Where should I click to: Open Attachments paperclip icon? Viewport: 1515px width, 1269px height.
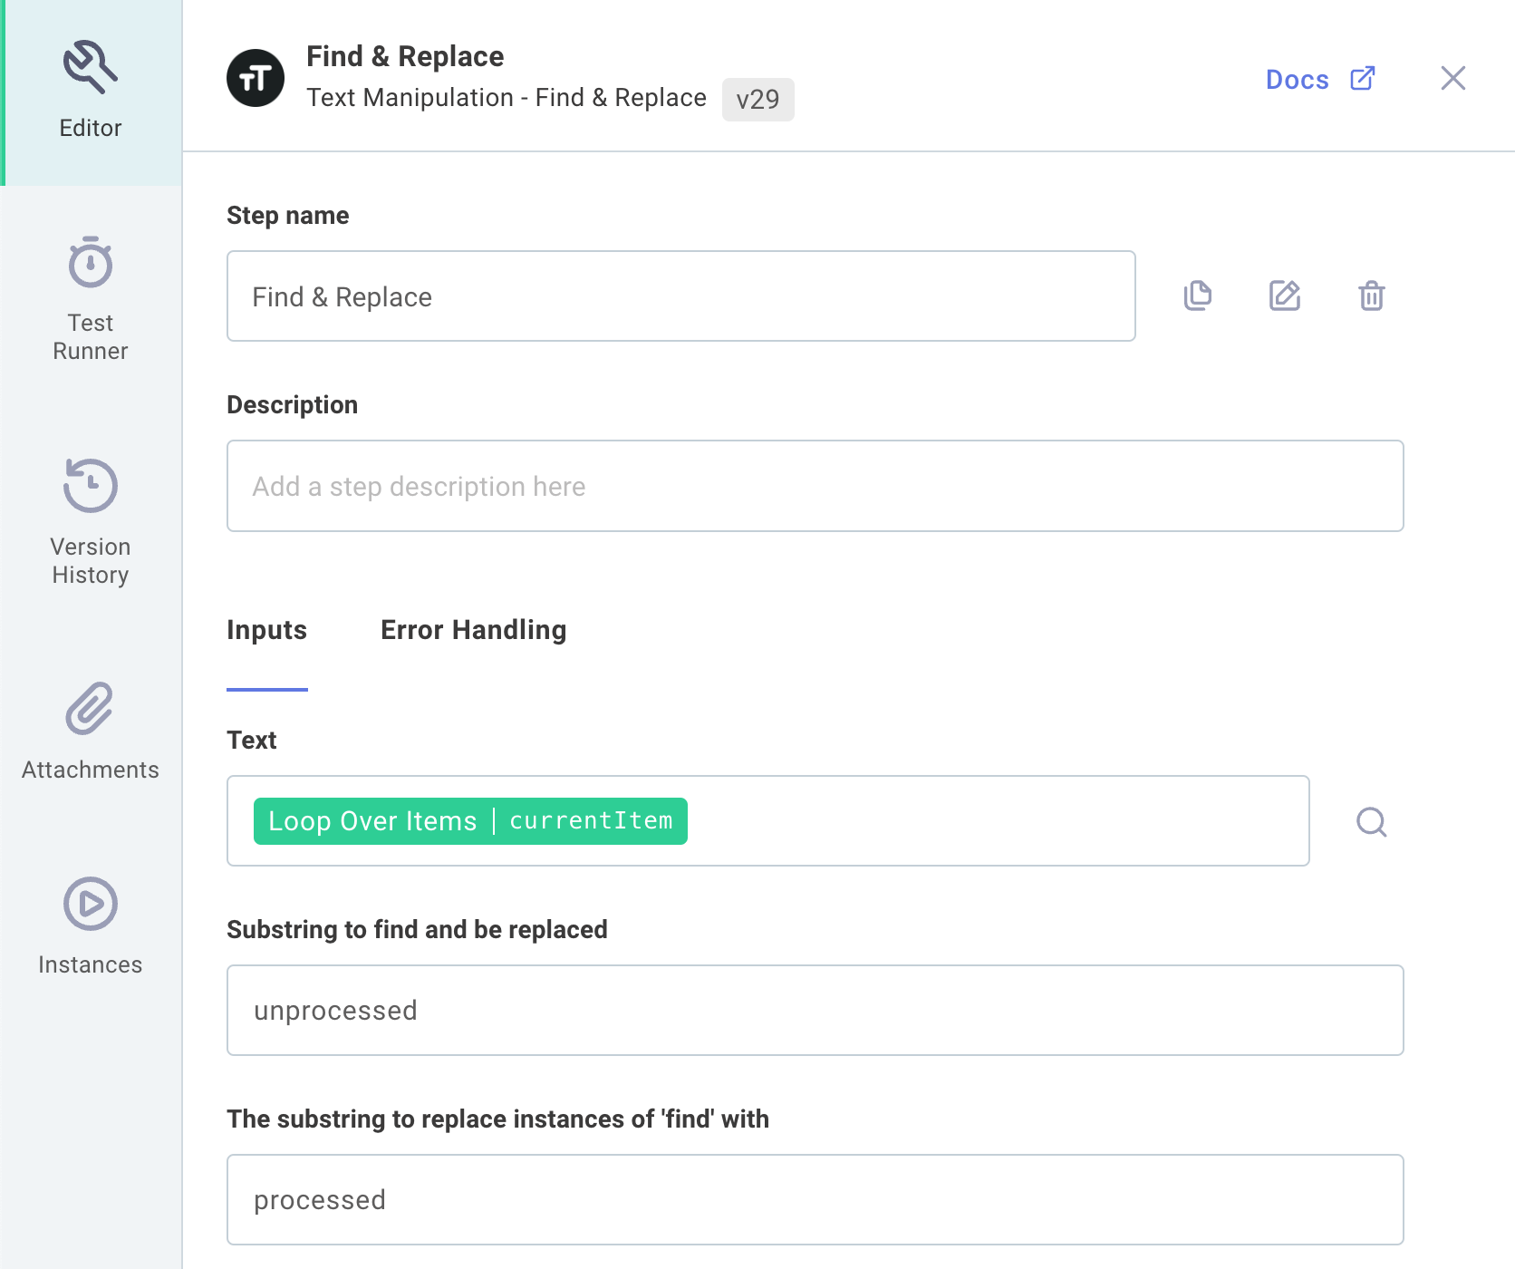pos(90,709)
